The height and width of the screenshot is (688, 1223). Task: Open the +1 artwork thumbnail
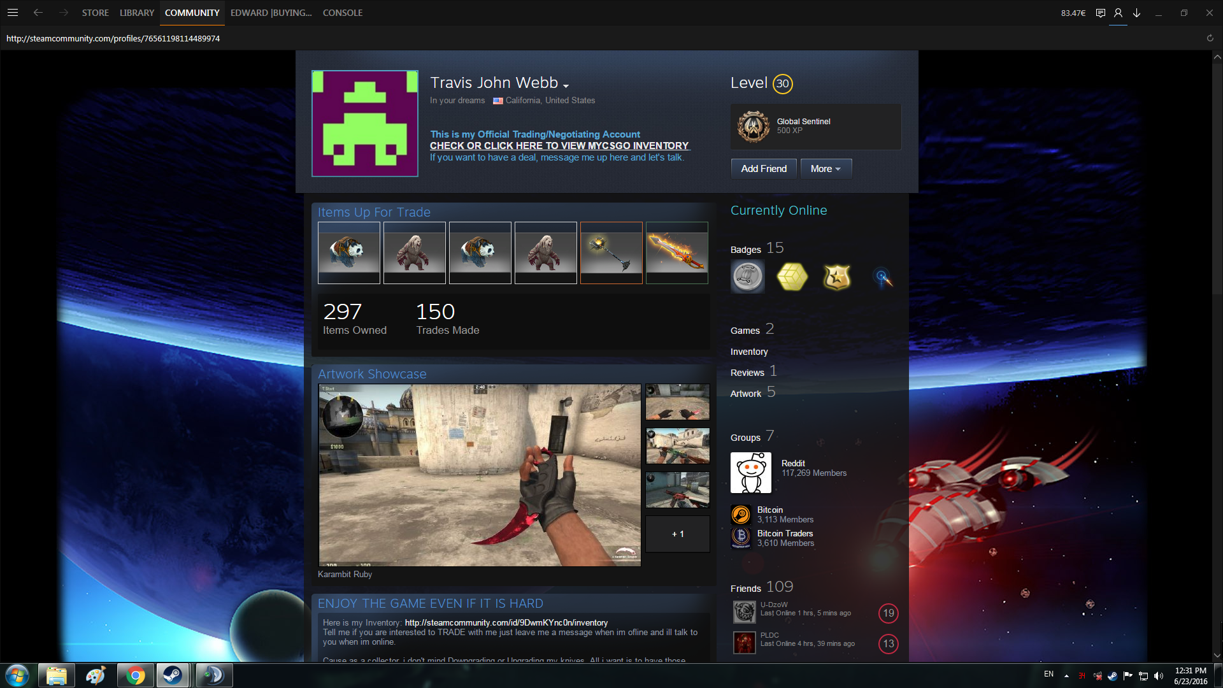tap(677, 534)
